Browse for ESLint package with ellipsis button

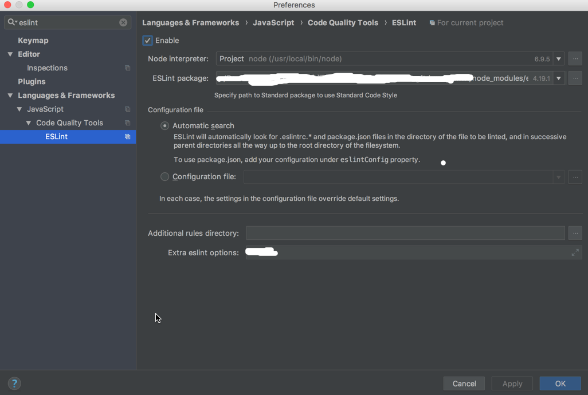(x=575, y=78)
